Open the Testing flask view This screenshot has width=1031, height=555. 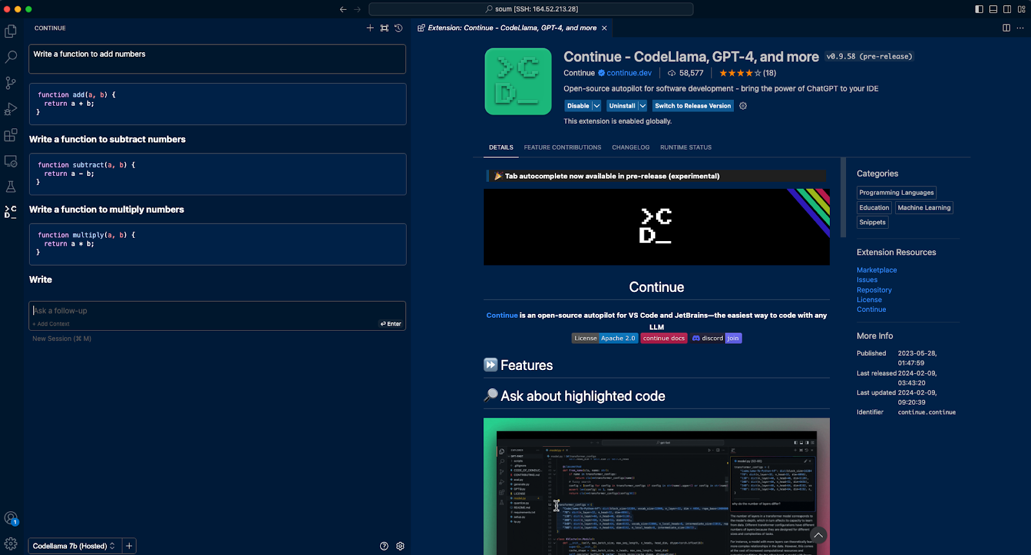coord(11,187)
